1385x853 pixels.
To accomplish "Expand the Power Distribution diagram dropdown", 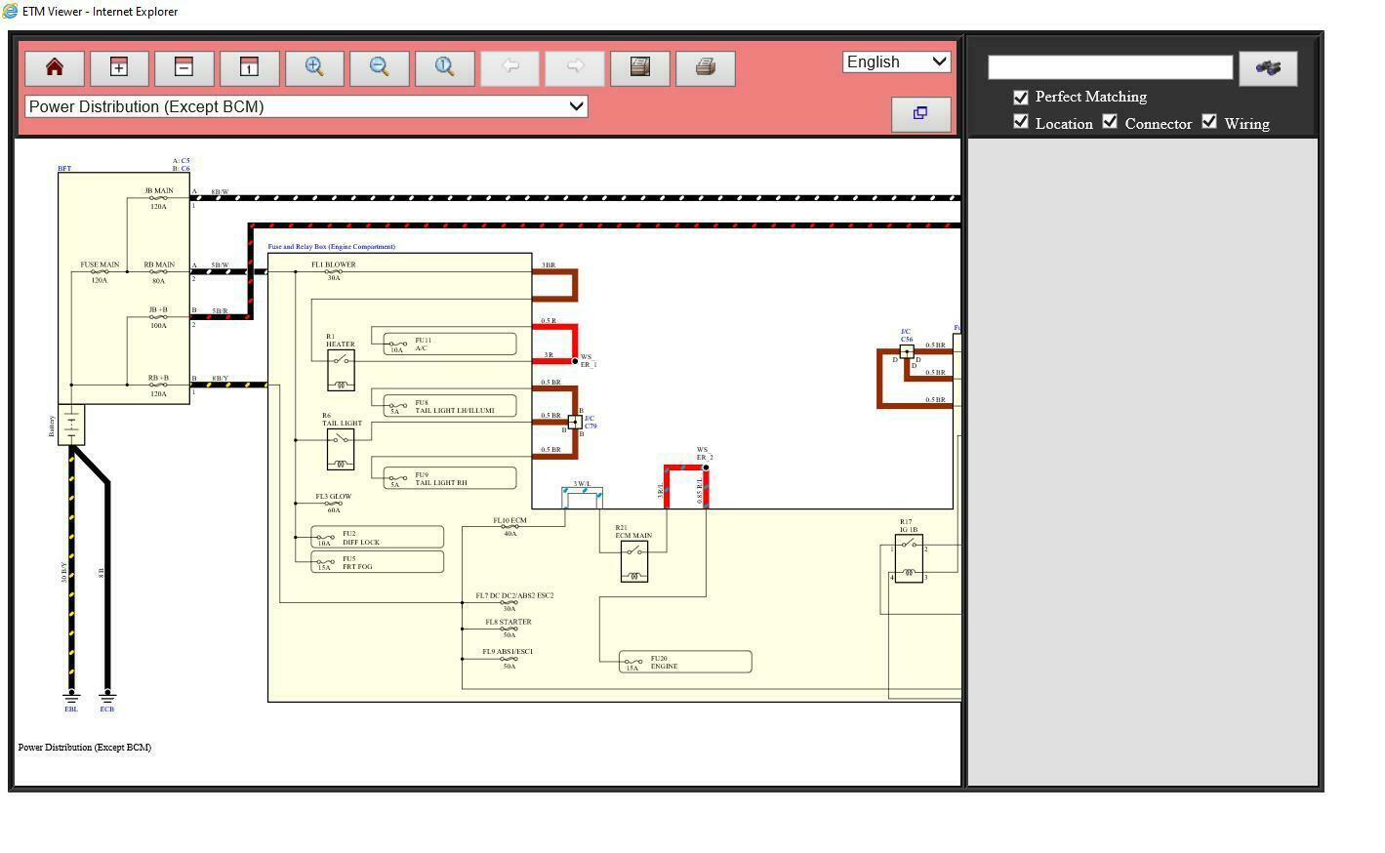I will click(306, 106).
